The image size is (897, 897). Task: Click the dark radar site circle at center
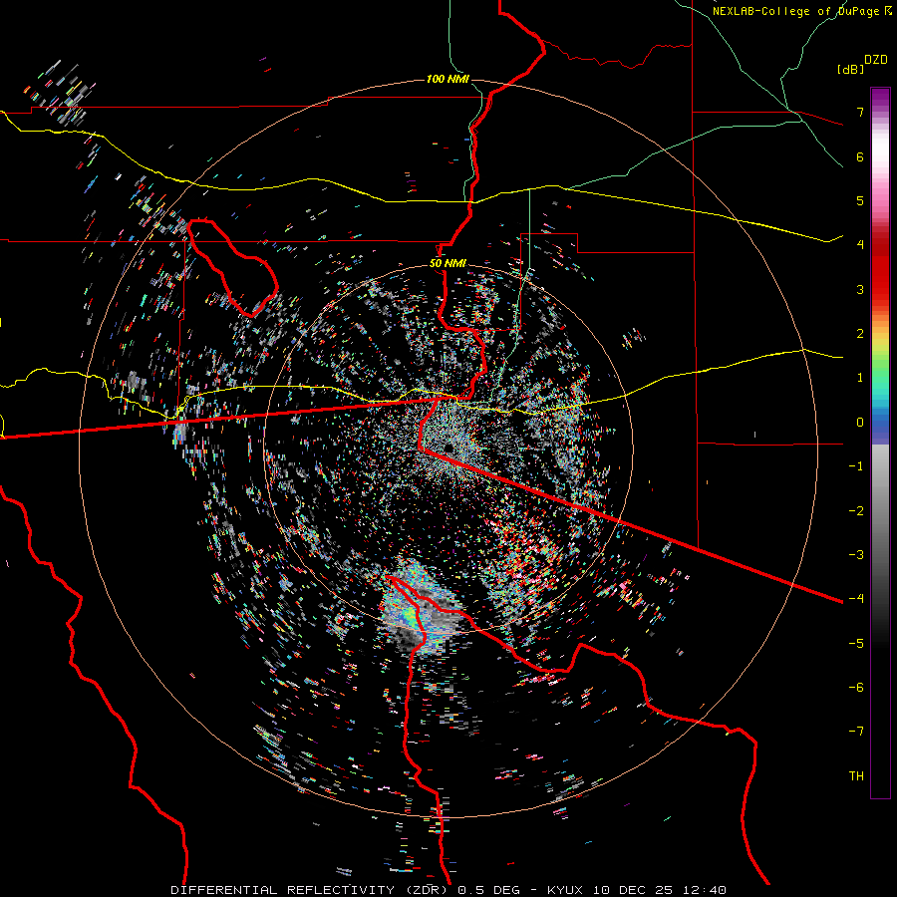(x=448, y=448)
